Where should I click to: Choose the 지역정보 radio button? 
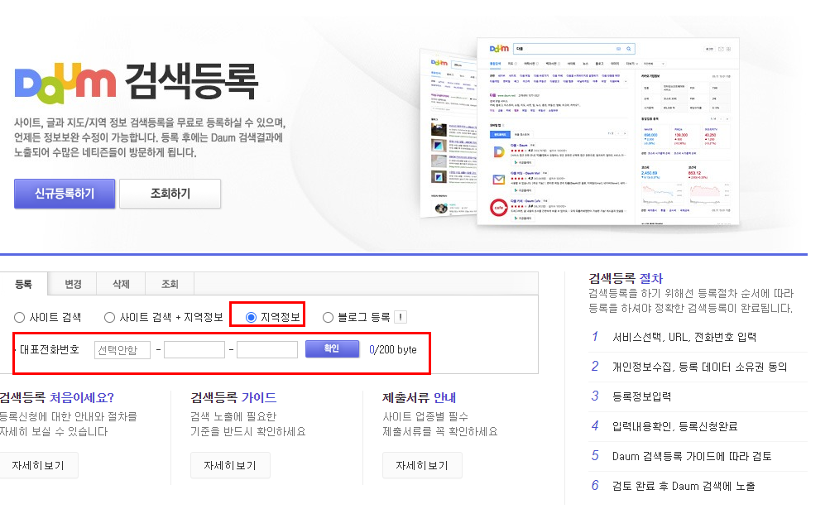point(252,317)
